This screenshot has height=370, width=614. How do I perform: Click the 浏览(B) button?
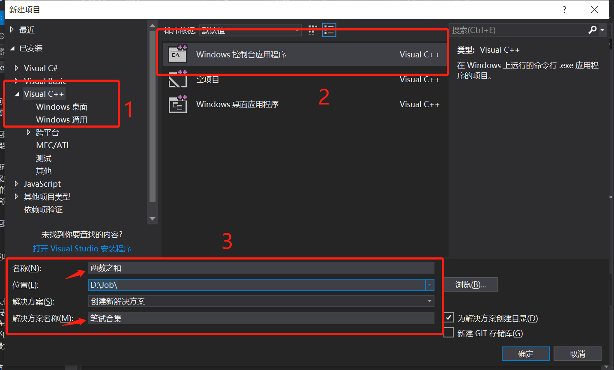point(470,284)
